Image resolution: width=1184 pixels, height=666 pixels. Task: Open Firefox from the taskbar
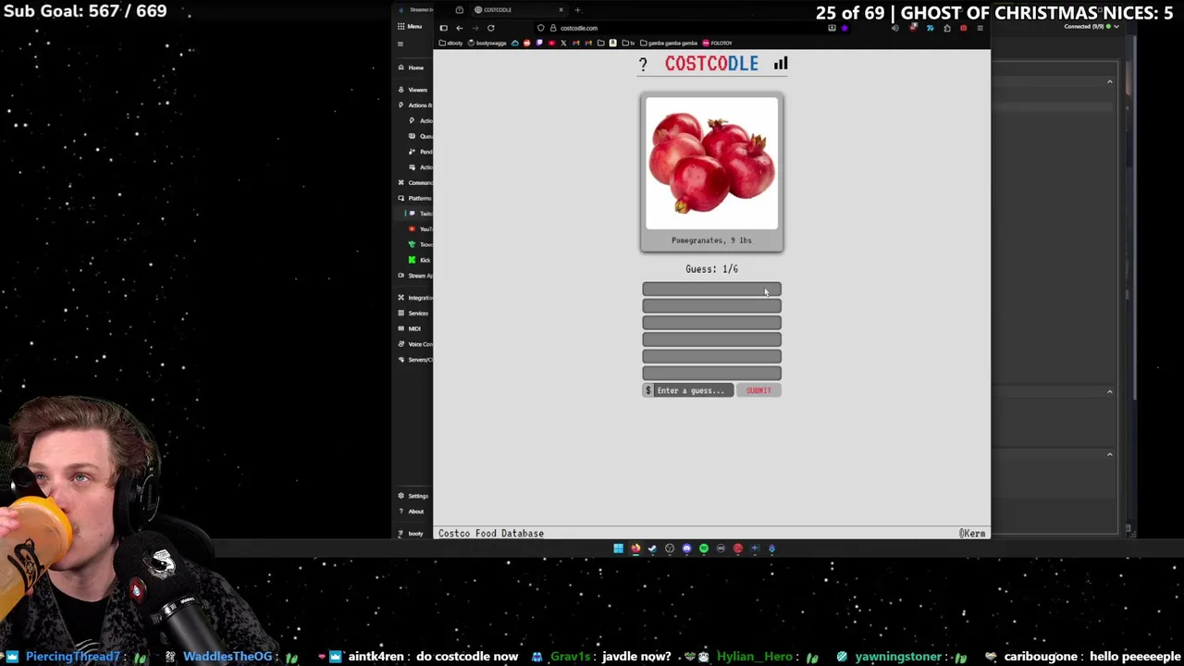tap(635, 549)
